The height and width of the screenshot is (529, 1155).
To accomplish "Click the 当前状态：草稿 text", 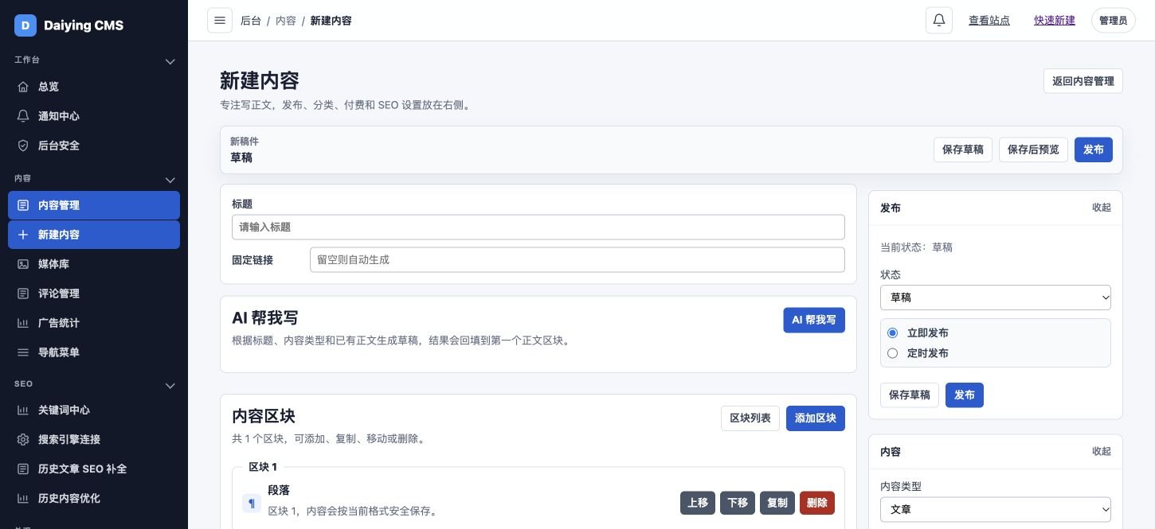I will [916, 247].
